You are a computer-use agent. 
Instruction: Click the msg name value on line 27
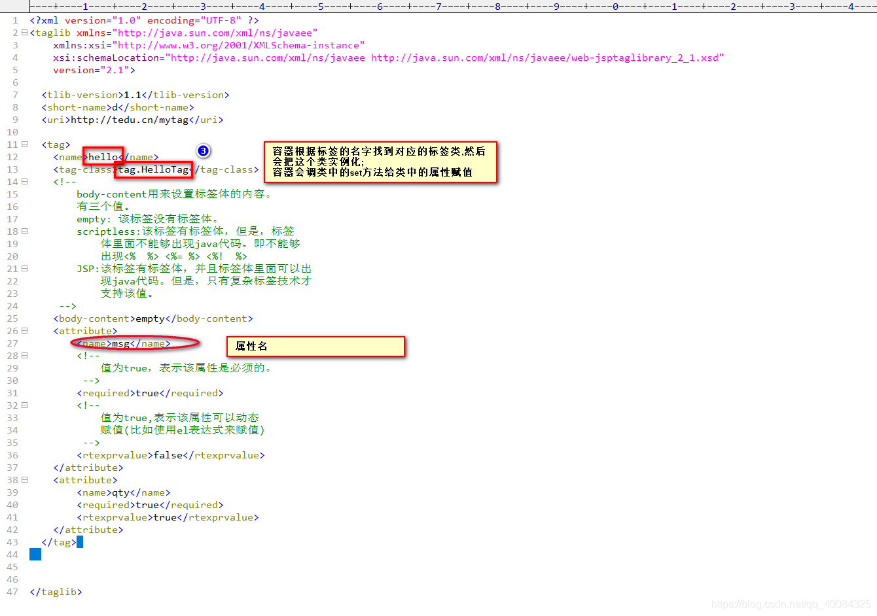tap(121, 343)
